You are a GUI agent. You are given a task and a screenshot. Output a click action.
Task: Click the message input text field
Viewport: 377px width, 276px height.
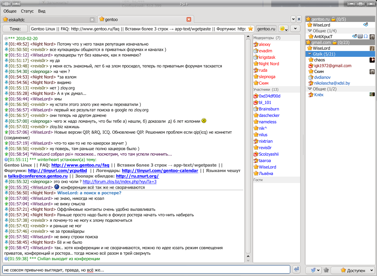click(x=145, y=270)
